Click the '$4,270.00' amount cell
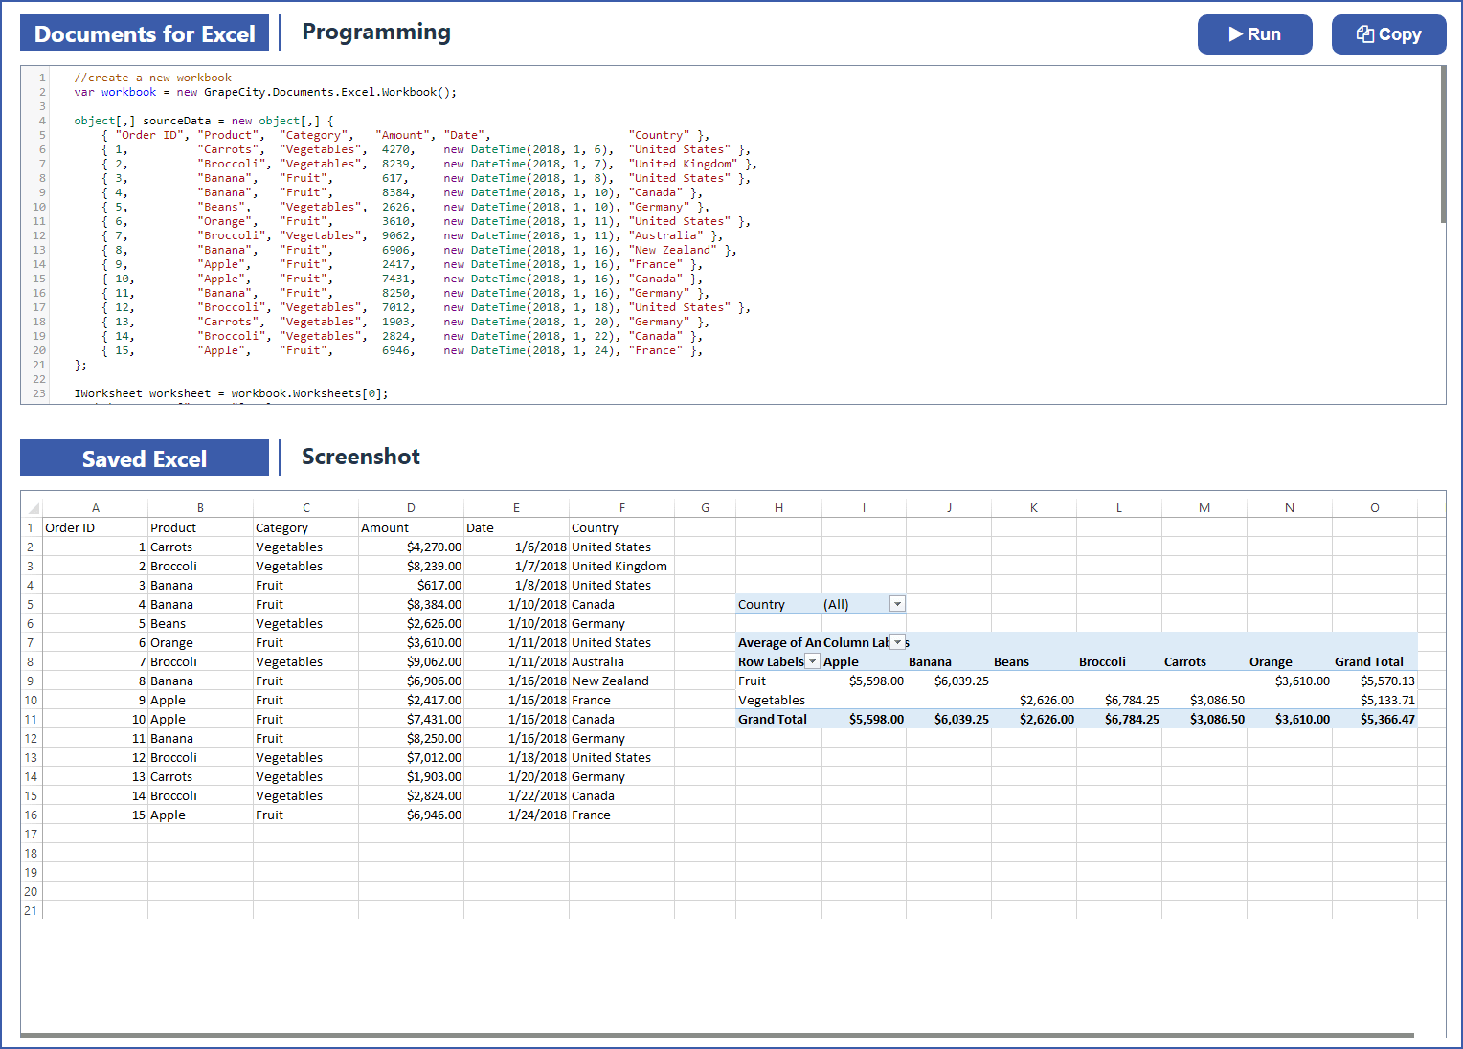 click(411, 547)
